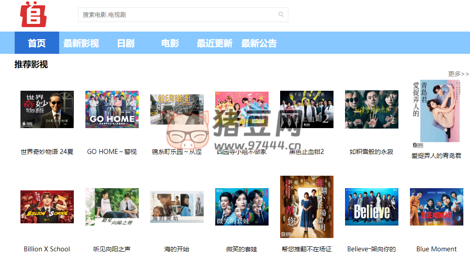Click the Billion X School title link
Image resolution: width=470 pixels, height=258 pixels.
(47, 249)
